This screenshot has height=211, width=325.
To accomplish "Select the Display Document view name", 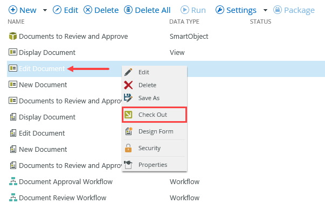I will (47, 52).
